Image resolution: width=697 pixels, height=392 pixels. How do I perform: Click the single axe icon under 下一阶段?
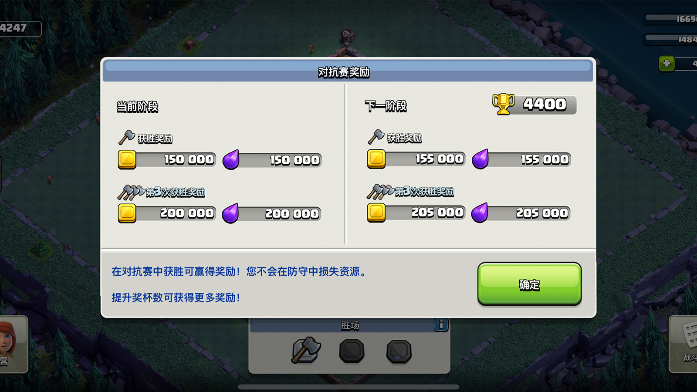376,137
